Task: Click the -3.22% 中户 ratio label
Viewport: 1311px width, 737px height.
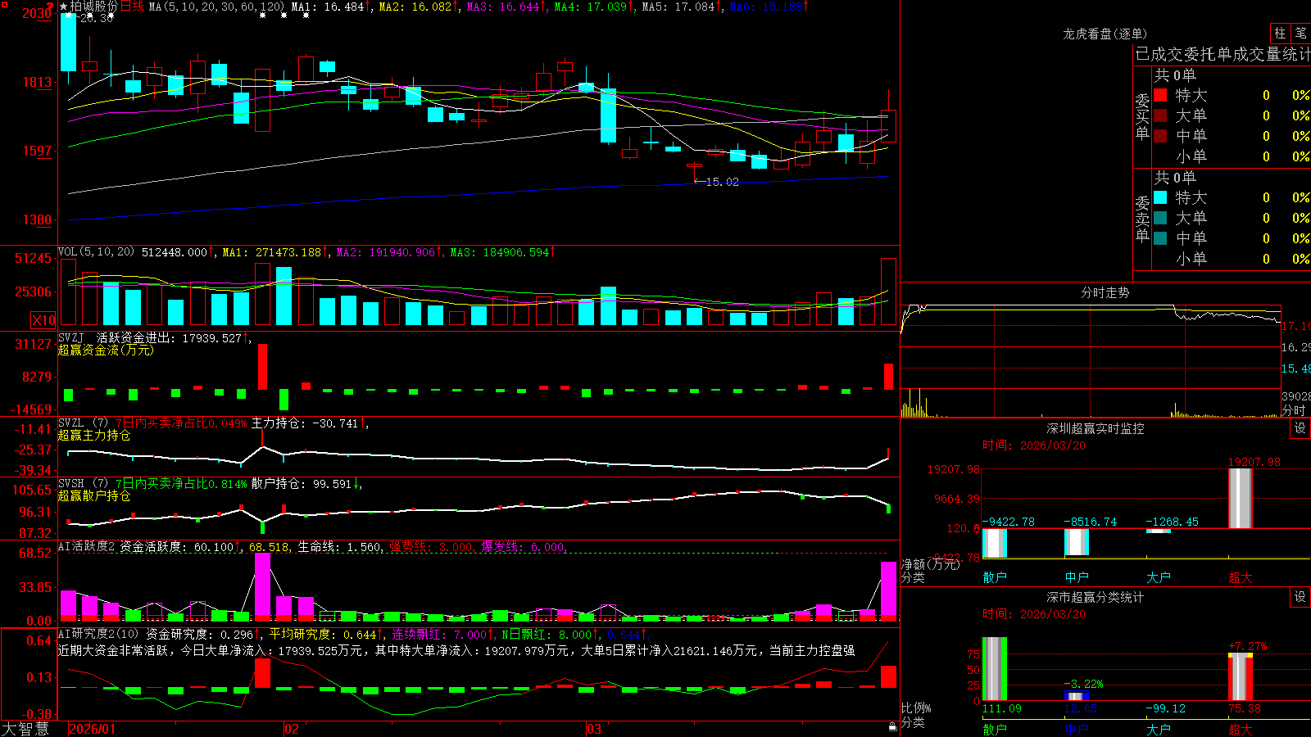Action: [1083, 684]
